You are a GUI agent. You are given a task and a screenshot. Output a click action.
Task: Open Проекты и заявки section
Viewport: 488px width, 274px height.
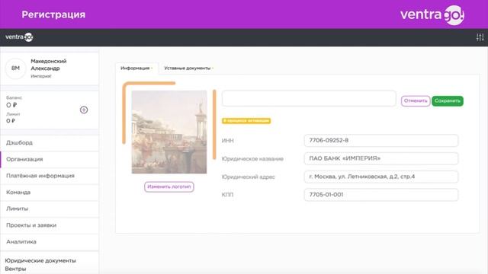[x=50, y=225]
